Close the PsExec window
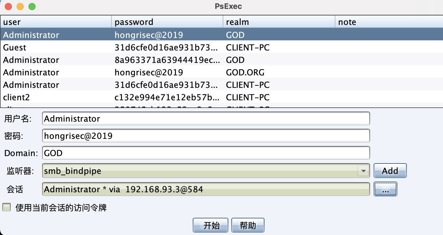Viewport: 443px width, 235px height. click(x=9, y=6)
